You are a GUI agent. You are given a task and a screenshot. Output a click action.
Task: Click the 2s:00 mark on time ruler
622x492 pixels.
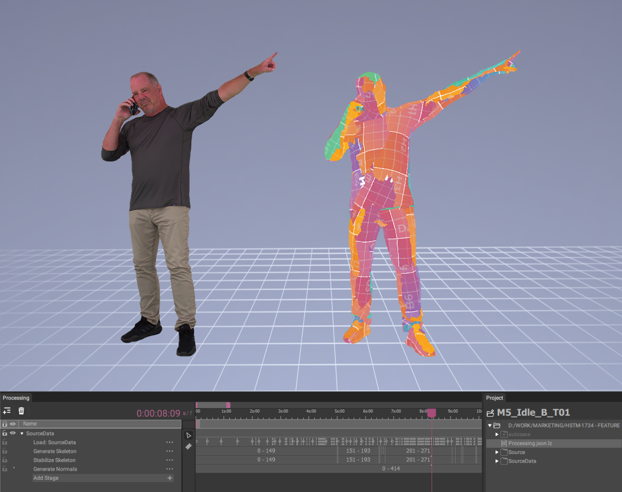pos(255,411)
